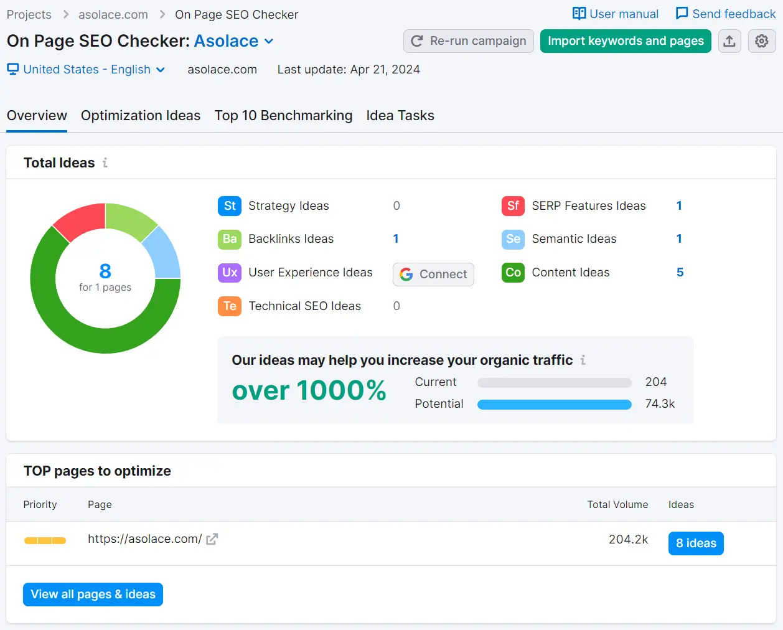The width and height of the screenshot is (783, 630).
Task: Click the Potential traffic blue bar
Action: (x=555, y=405)
